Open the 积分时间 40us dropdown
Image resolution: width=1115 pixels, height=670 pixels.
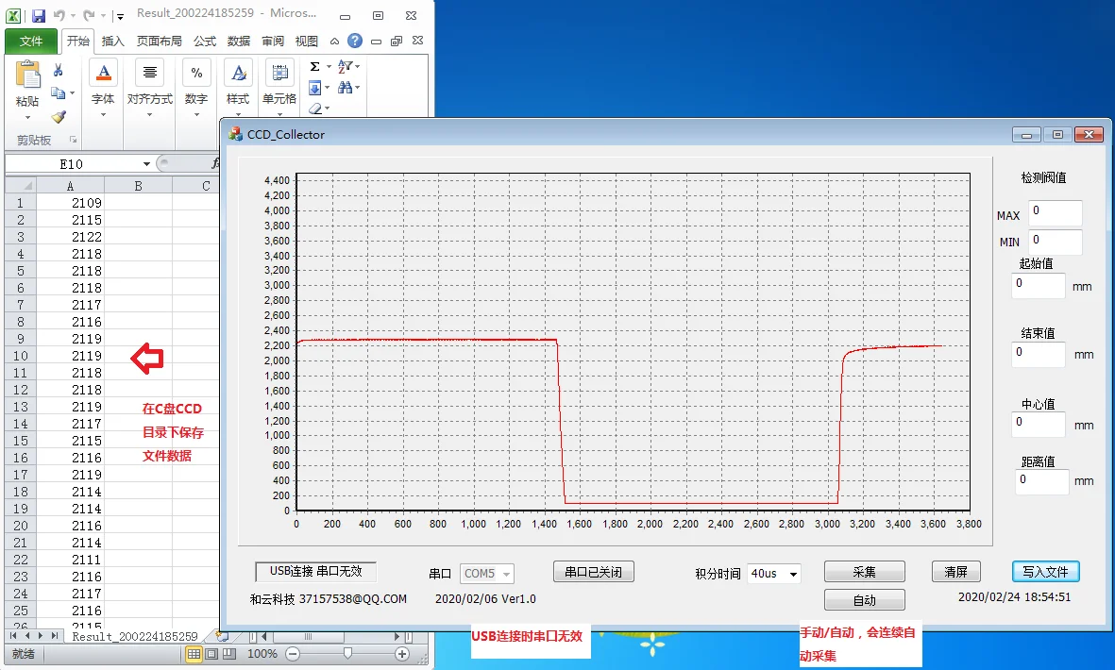click(x=774, y=571)
